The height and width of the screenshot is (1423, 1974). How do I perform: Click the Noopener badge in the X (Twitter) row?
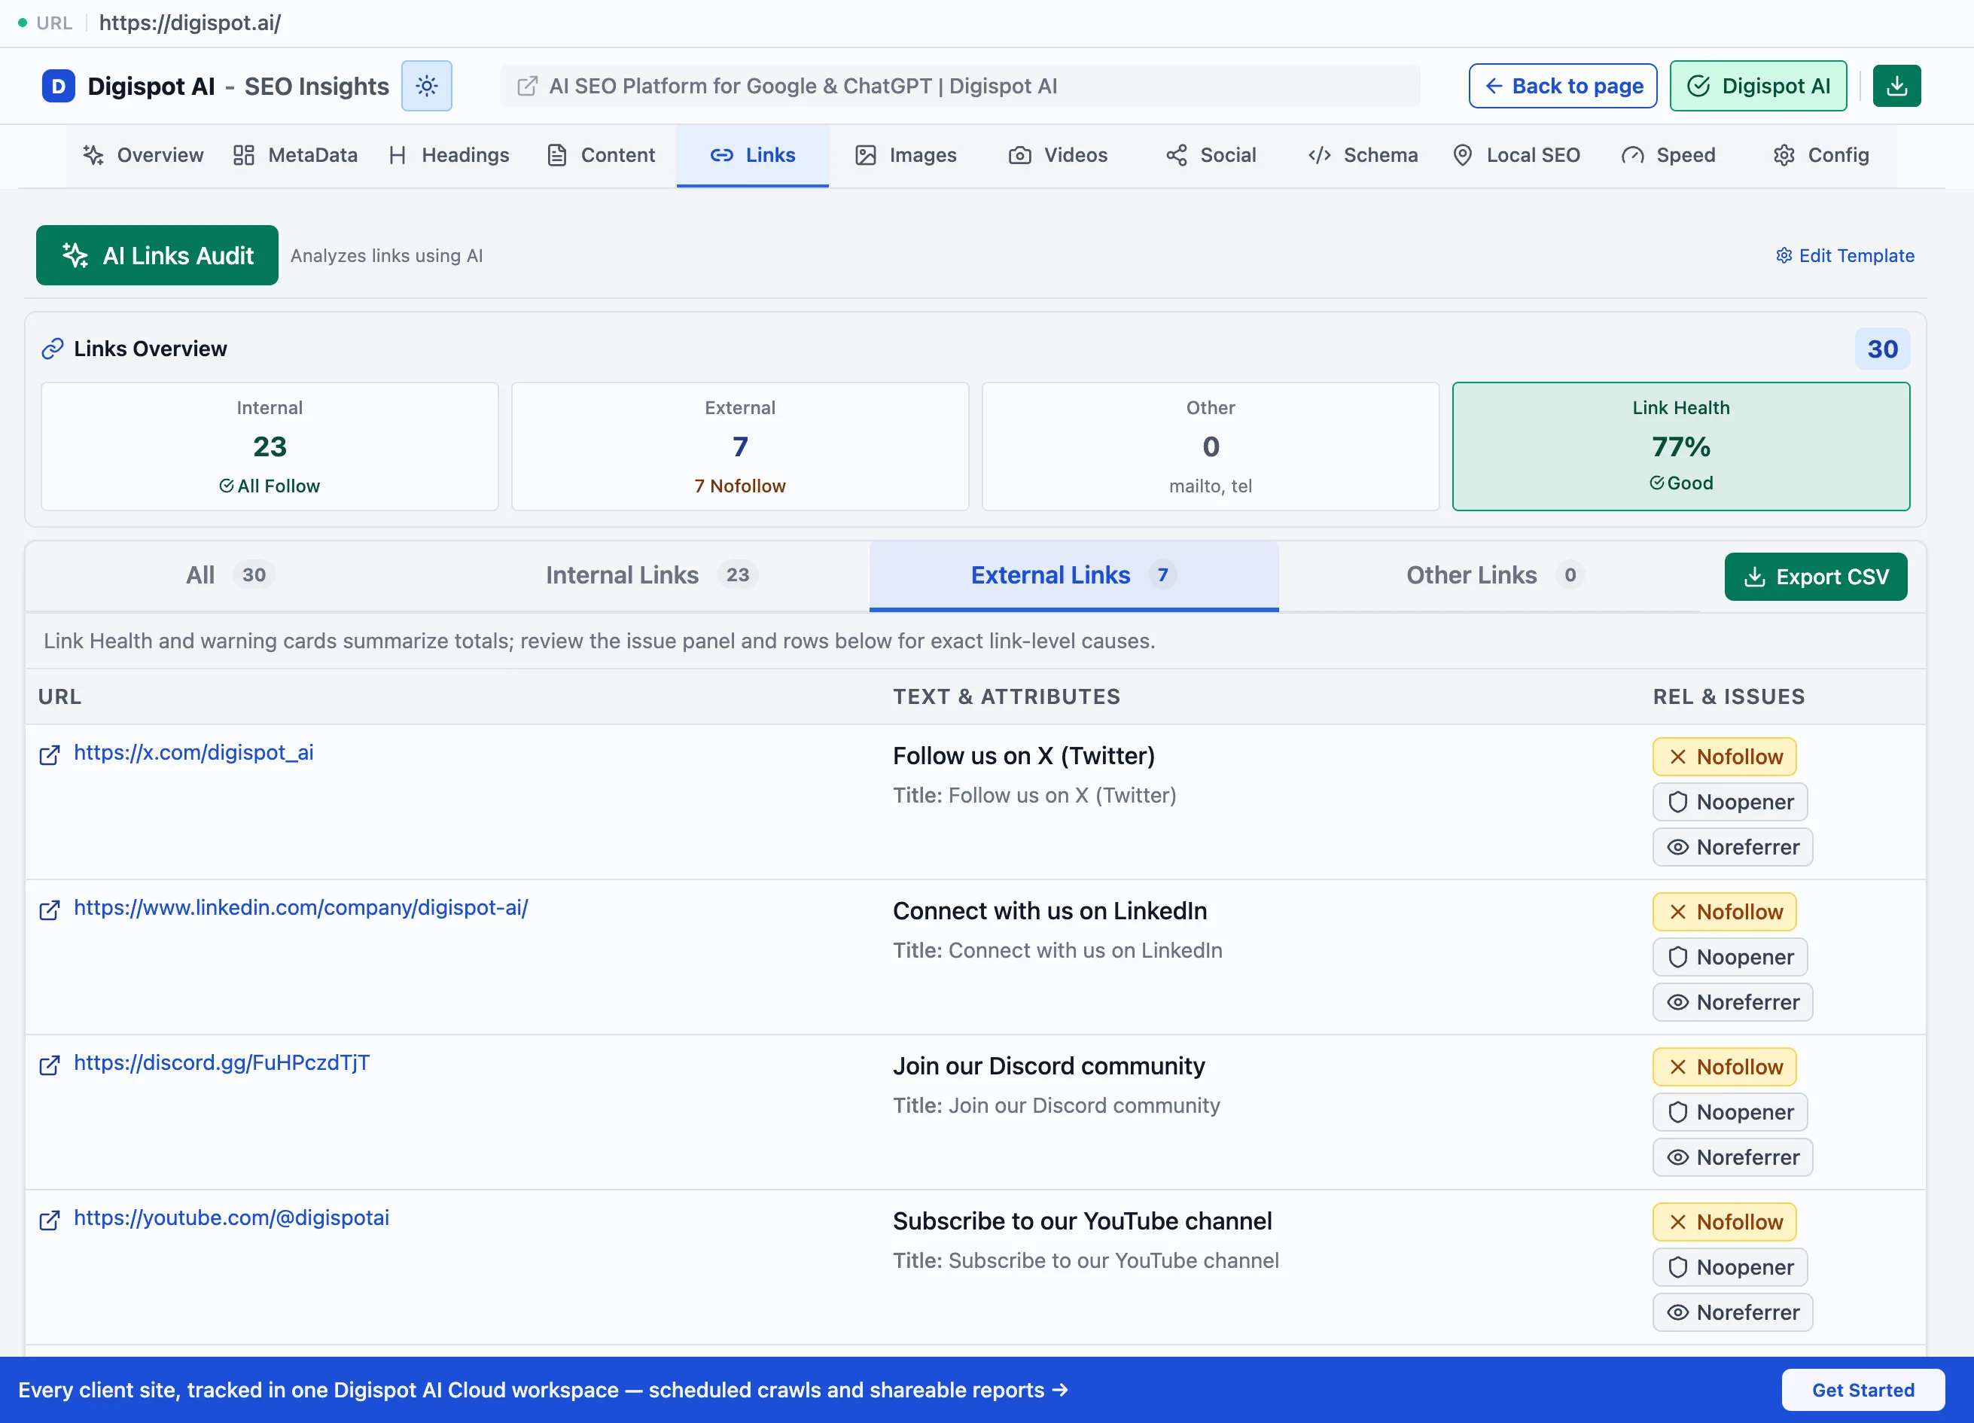click(x=1729, y=802)
